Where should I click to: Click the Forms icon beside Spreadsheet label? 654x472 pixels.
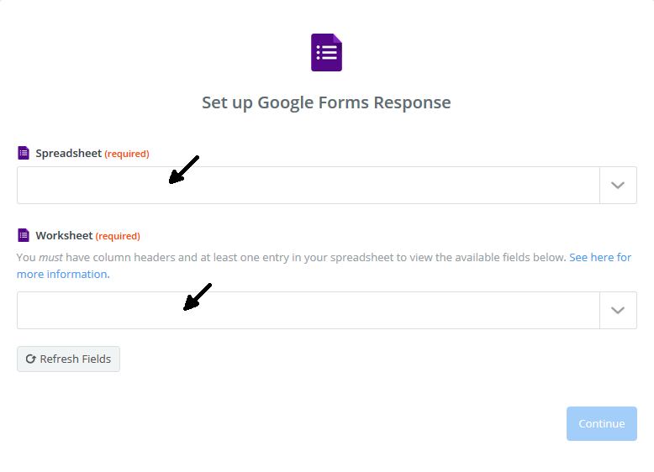tap(24, 153)
